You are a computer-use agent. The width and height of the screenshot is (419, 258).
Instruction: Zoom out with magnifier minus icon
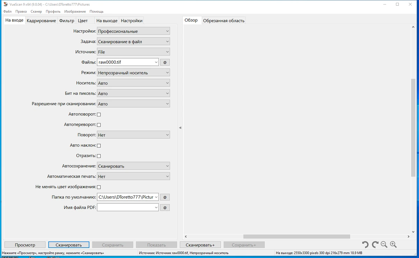[384, 245]
